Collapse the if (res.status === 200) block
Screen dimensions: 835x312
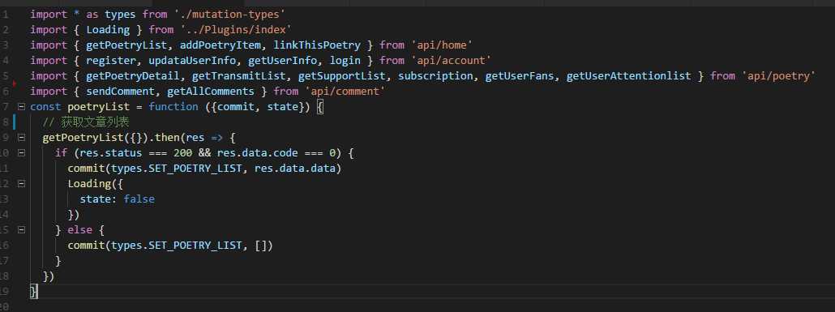click(21, 153)
